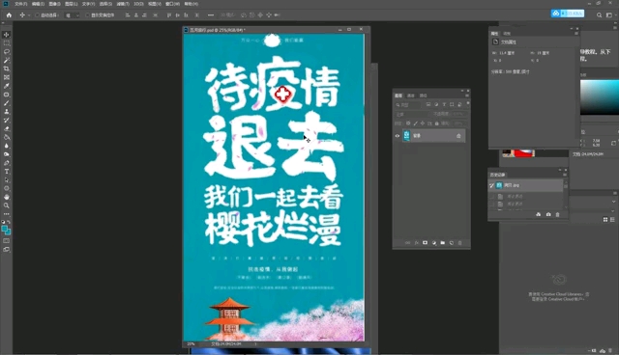This screenshot has height=355, width=619.
Task: Toggle lock position icon in Layers panel
Action: (x=423, y=123)
